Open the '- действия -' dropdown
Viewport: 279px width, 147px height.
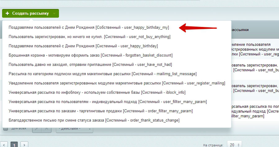(74, 128)
